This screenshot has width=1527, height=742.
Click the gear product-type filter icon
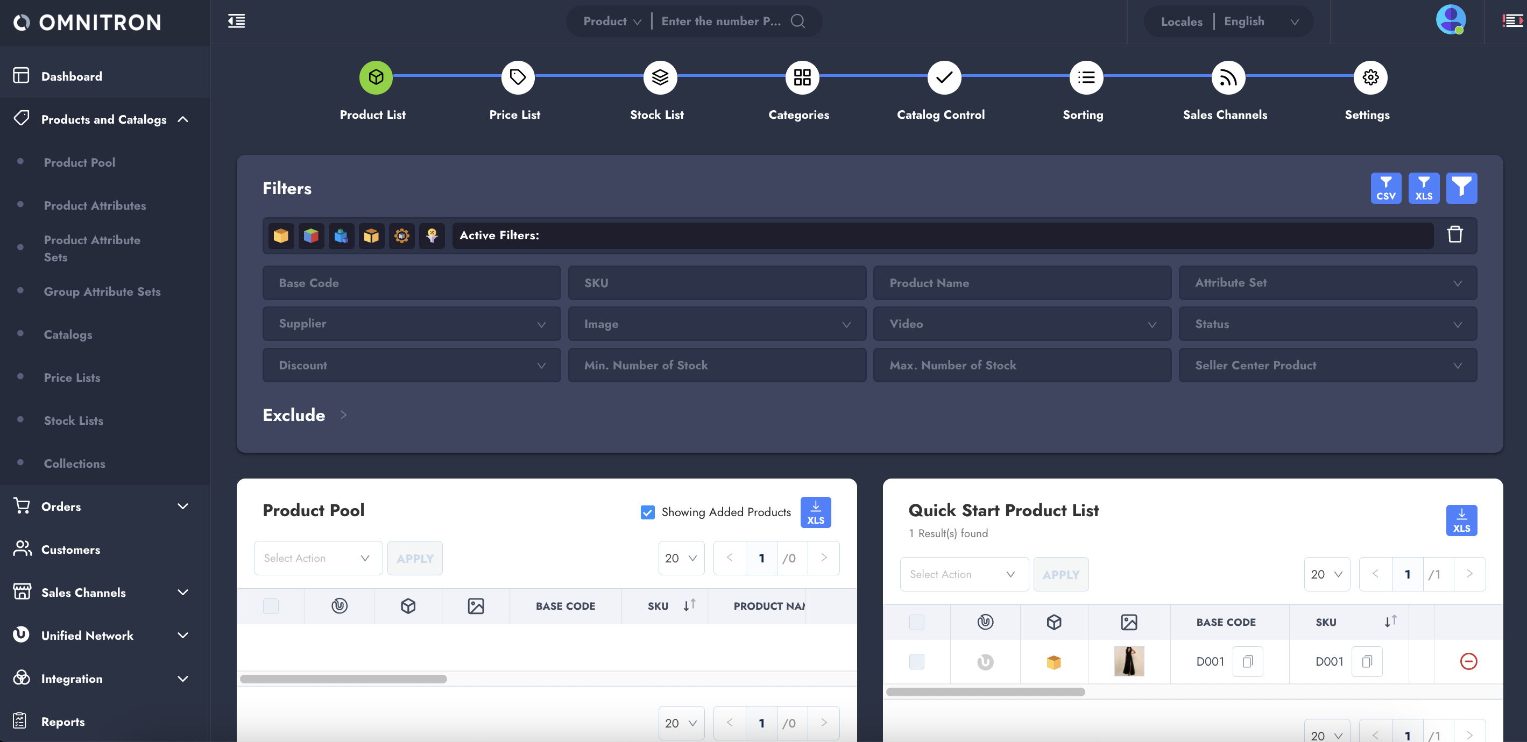(x=401, y=236)
